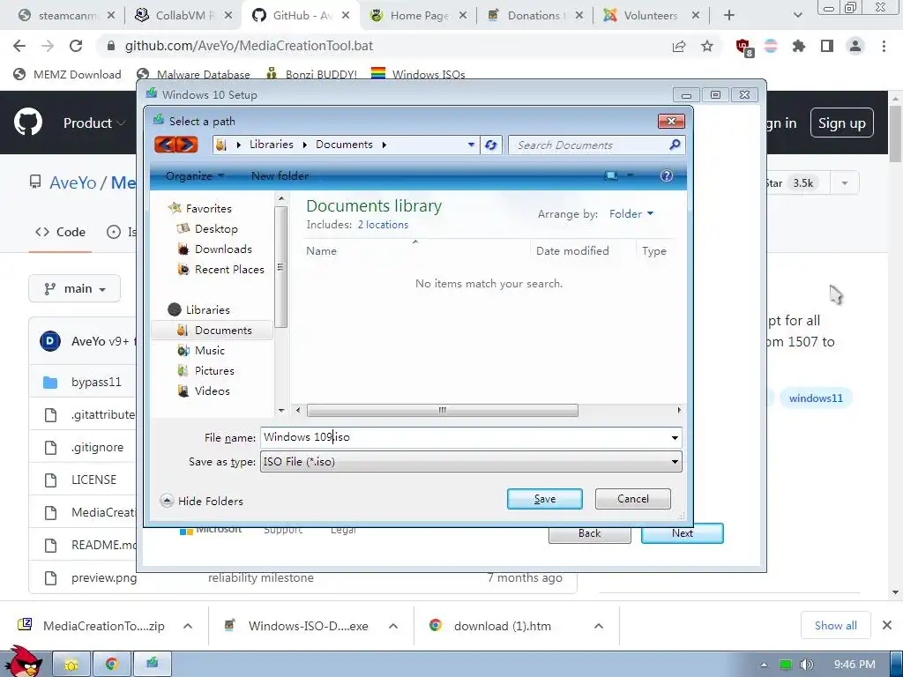Collapse the folder pane with Hide Folders
Screen dimensions: 903x677
tap(202, 501)
